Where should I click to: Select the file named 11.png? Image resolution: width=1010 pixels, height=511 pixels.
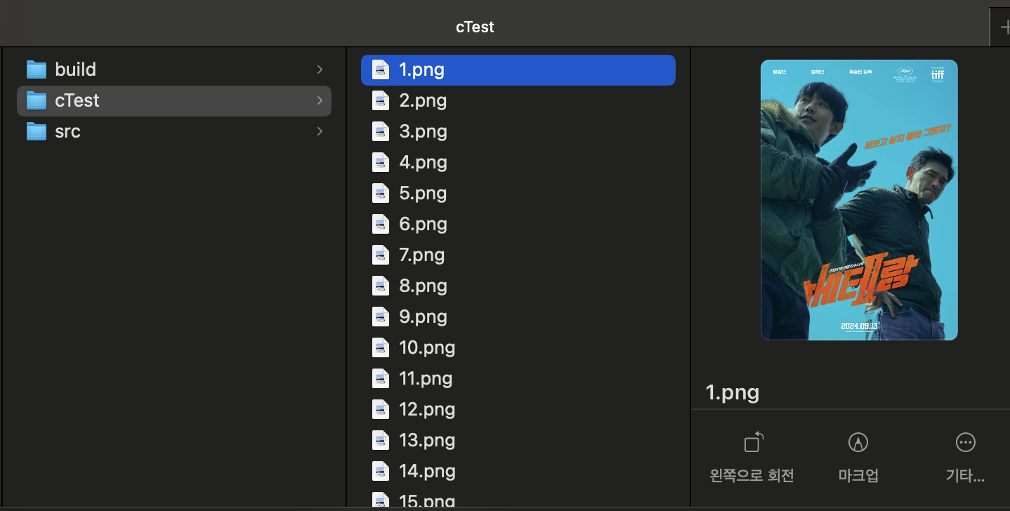point(426,379)
